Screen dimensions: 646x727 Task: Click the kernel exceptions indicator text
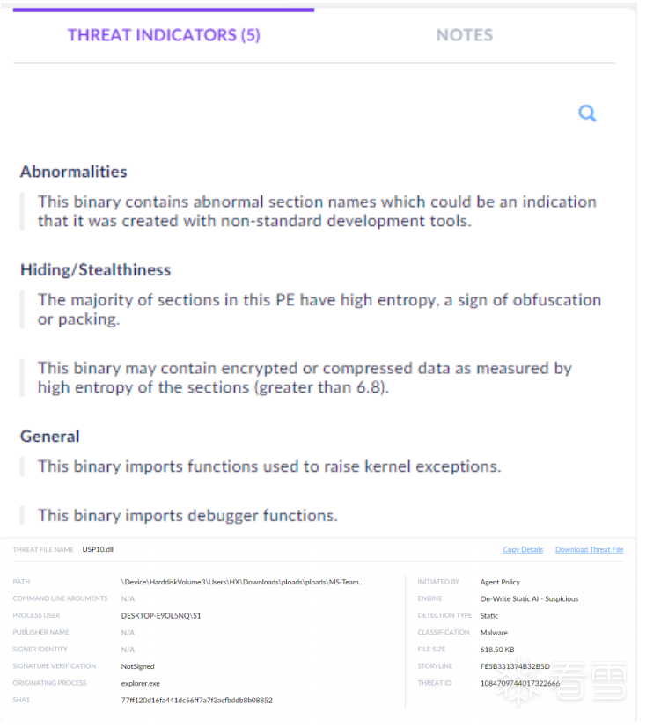(x=269, y=466)
